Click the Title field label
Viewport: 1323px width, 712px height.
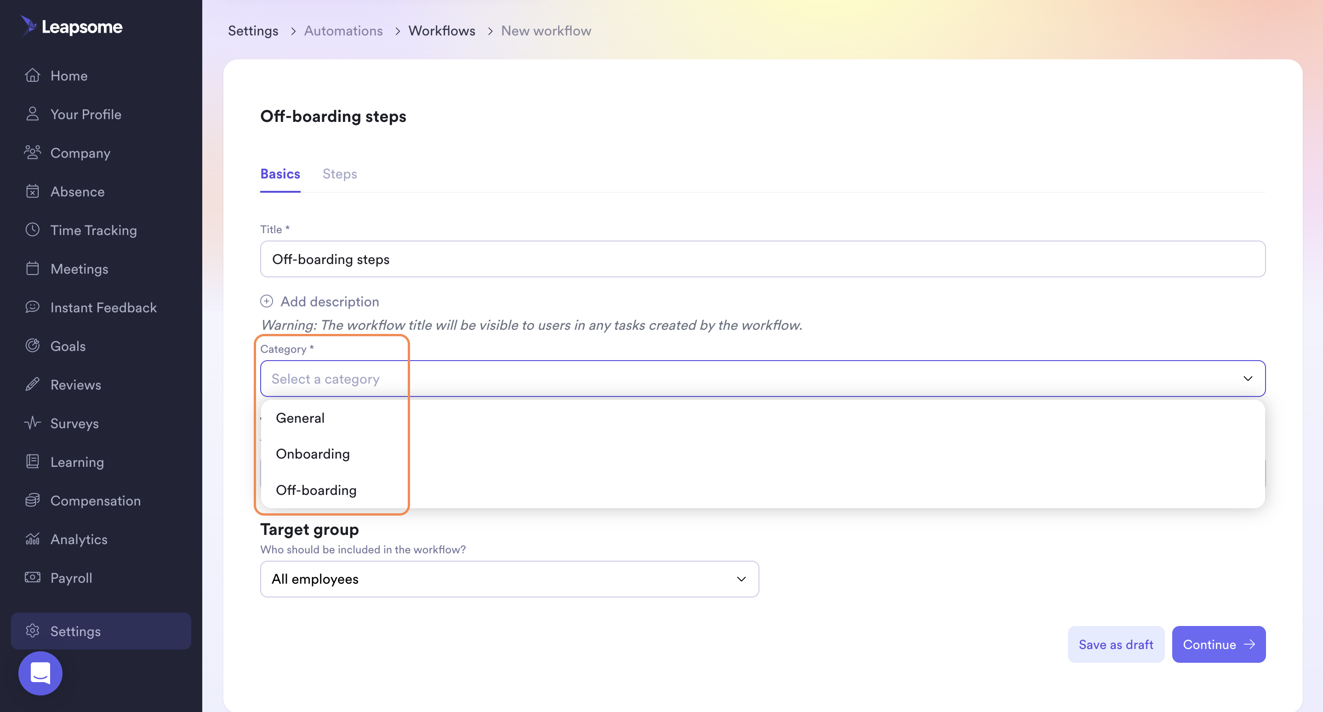[275, 229]
